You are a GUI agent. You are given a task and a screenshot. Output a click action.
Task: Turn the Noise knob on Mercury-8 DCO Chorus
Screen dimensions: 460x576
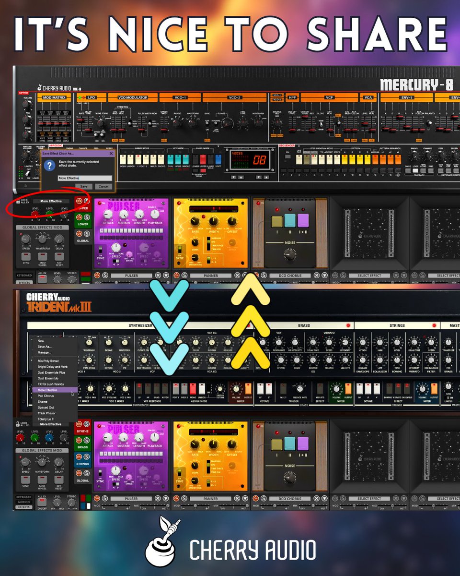(x=290, y=254)
